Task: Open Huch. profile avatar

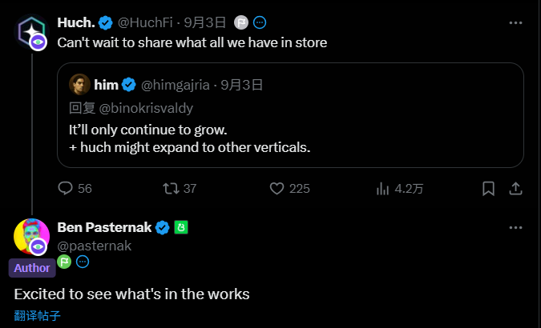Action: pos(33,30)
